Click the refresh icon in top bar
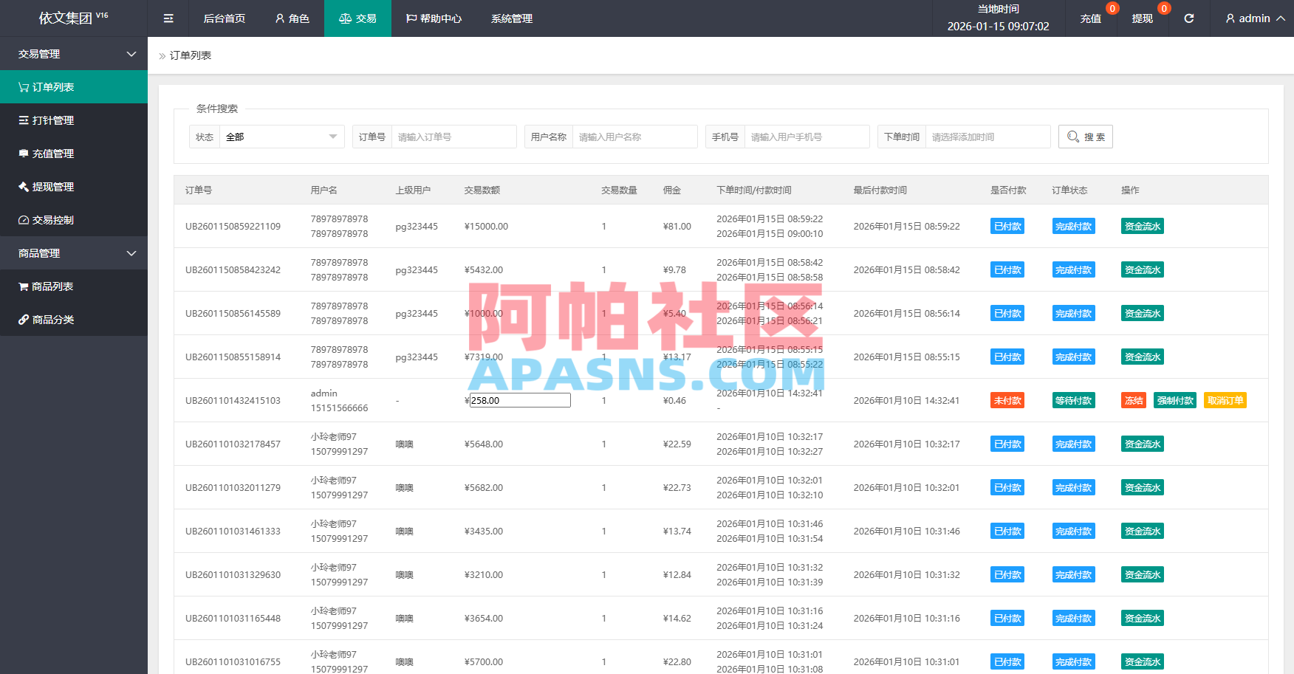 1189,18
